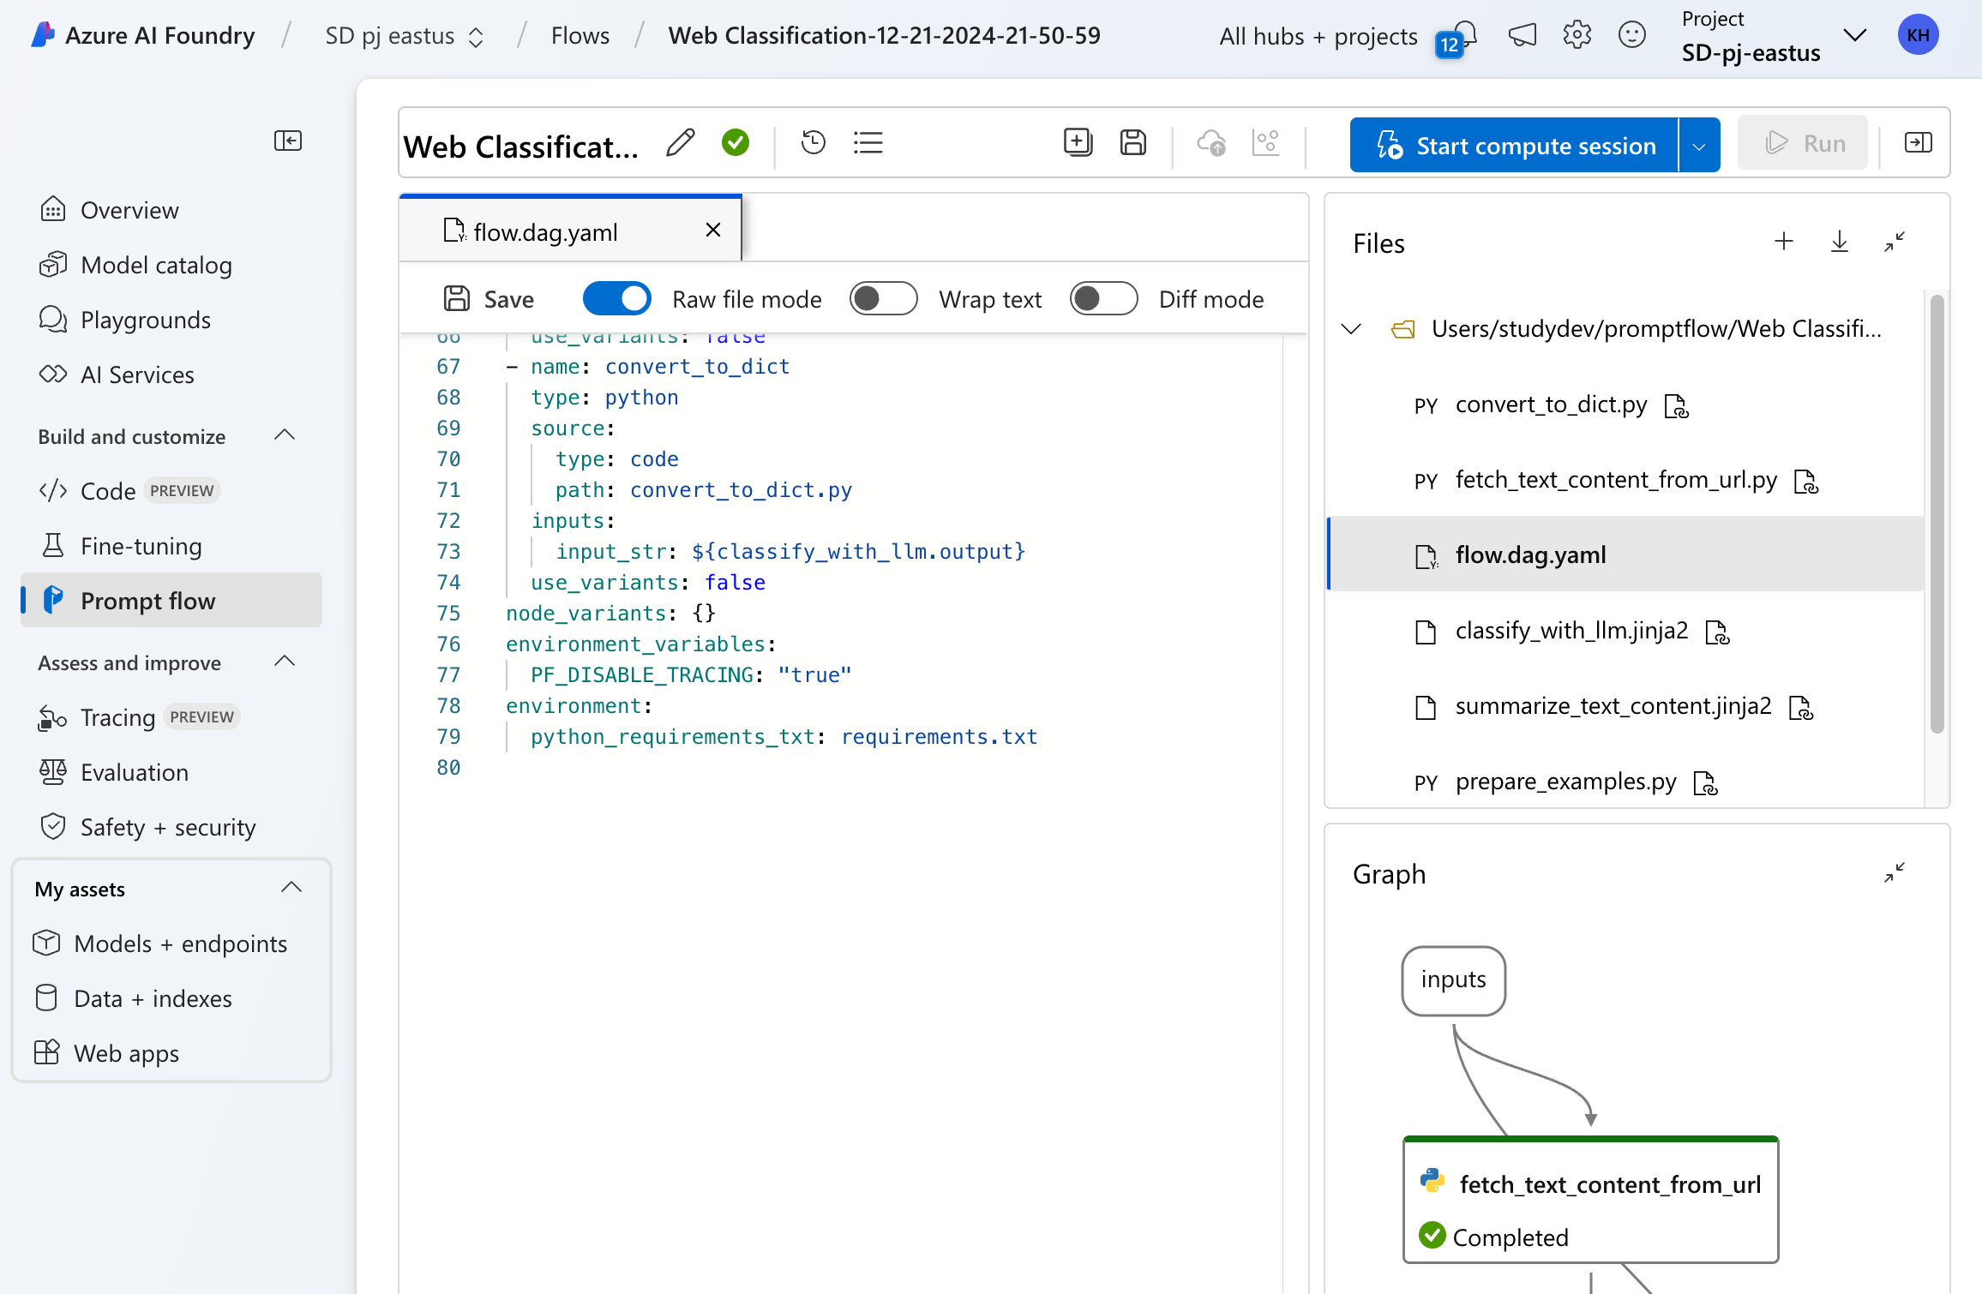Collapse the Users/studydev/promptflow folder tree
1982x1294 pixels.
(x=1351, y=329)
